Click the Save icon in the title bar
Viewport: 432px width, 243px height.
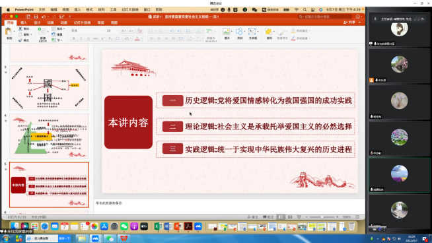(36, 17)
